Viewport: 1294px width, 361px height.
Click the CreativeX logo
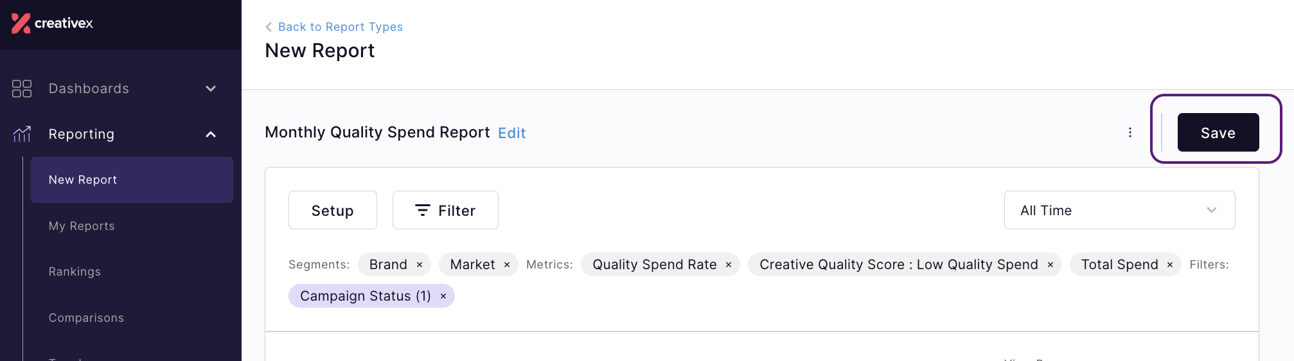[x=52, y=23]
